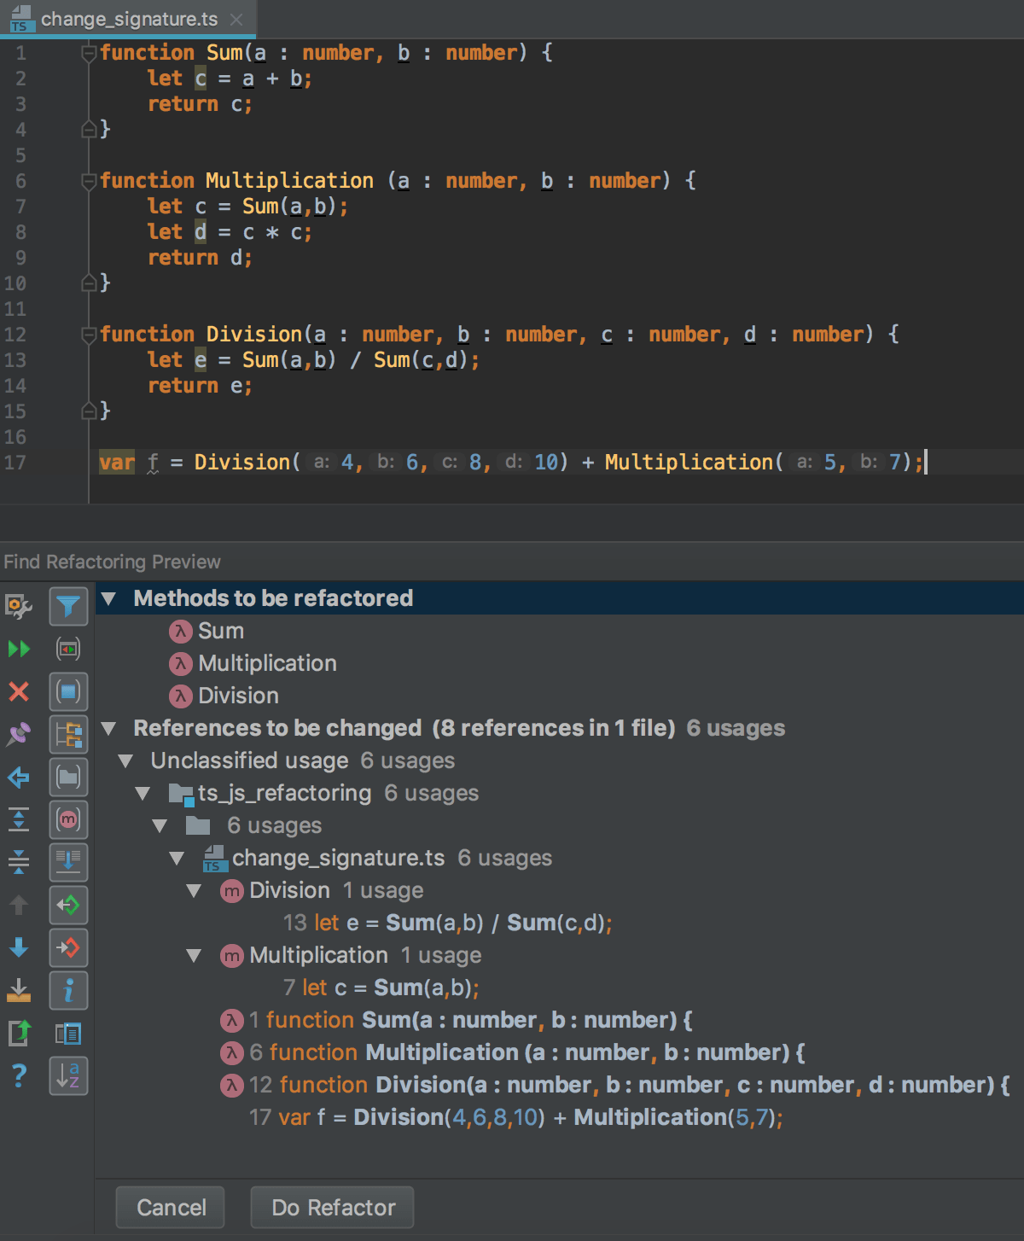Select usage '7 let c = Sum(a,b);'
Viewport: 1024px width, 1241px height.
[381, 988]
